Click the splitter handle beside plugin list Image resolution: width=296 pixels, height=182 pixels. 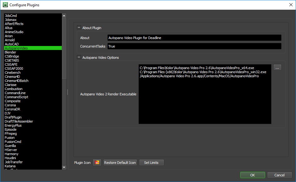pyautogui.click(x=67, y=92)
